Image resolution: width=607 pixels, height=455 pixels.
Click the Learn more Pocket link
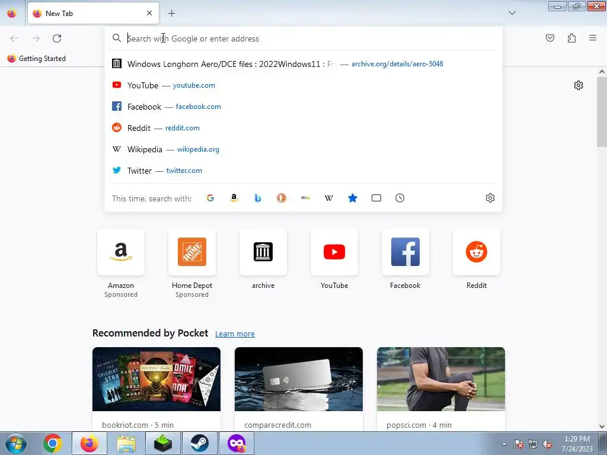coord(235,334)
